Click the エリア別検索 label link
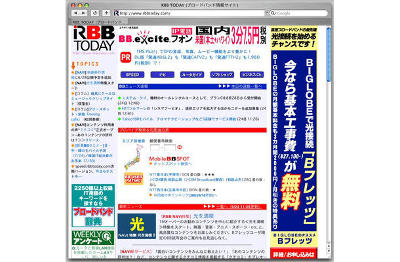 133,141
